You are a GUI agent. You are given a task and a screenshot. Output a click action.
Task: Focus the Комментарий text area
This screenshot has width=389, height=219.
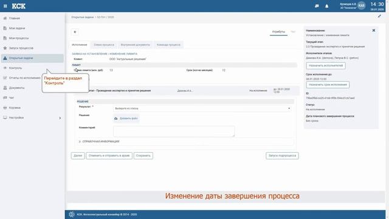point(174,131)
